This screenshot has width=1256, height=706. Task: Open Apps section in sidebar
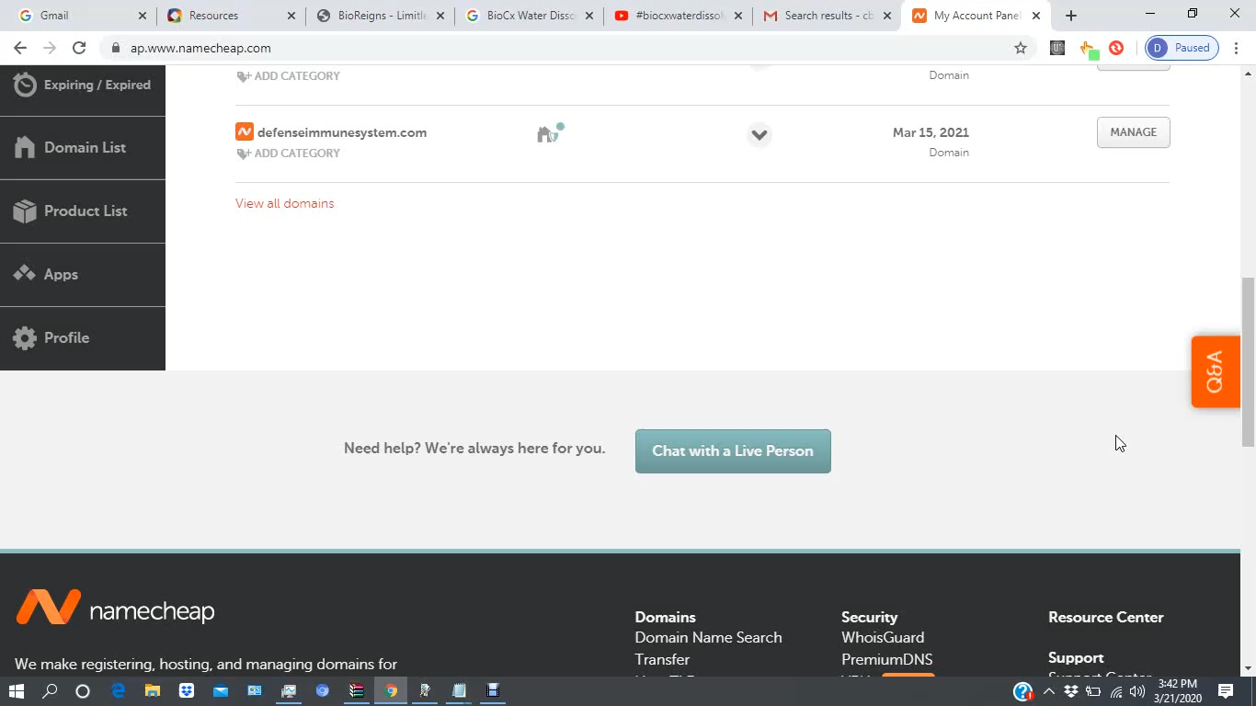pyautogui.click(x=83, y=274)
